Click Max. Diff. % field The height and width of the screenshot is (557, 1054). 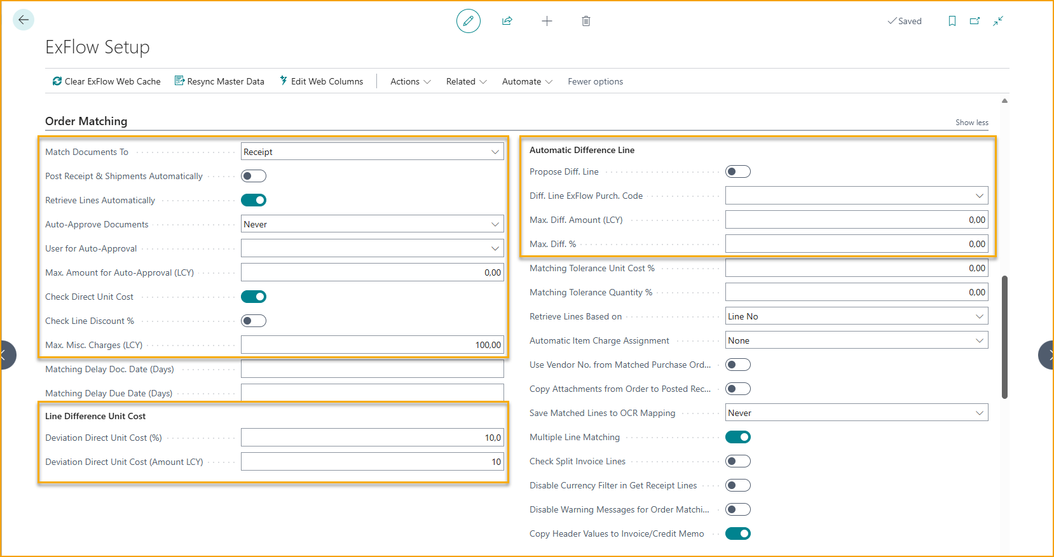pos(857,244)
